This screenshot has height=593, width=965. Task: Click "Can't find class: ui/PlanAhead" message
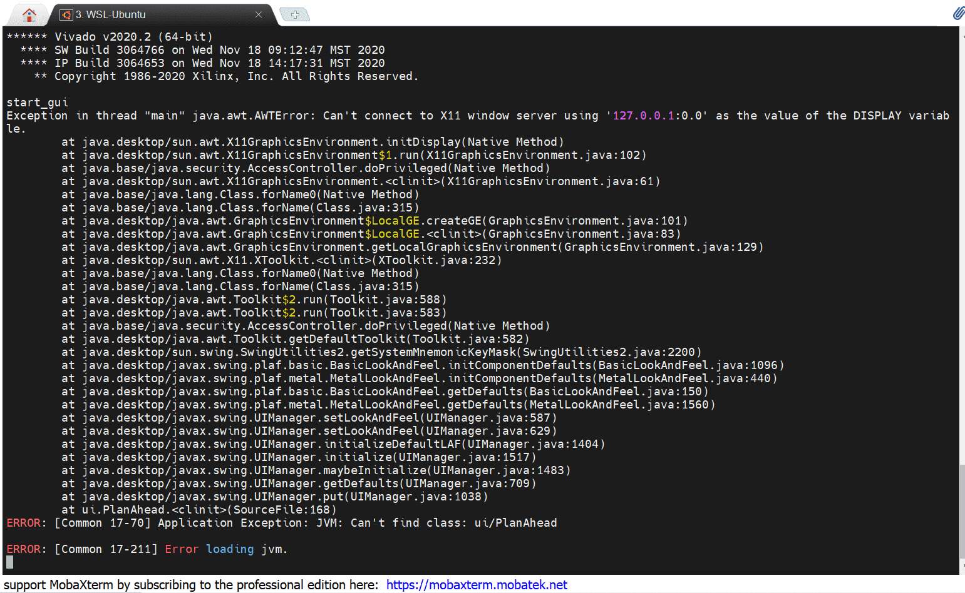(453, 523)
